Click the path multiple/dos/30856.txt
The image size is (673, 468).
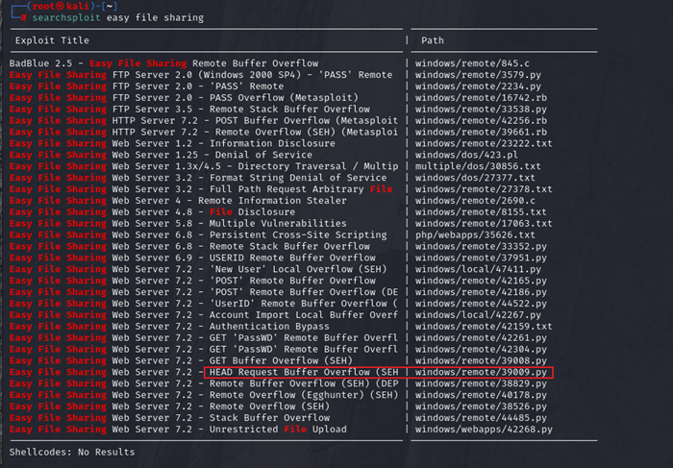(478, 166)
